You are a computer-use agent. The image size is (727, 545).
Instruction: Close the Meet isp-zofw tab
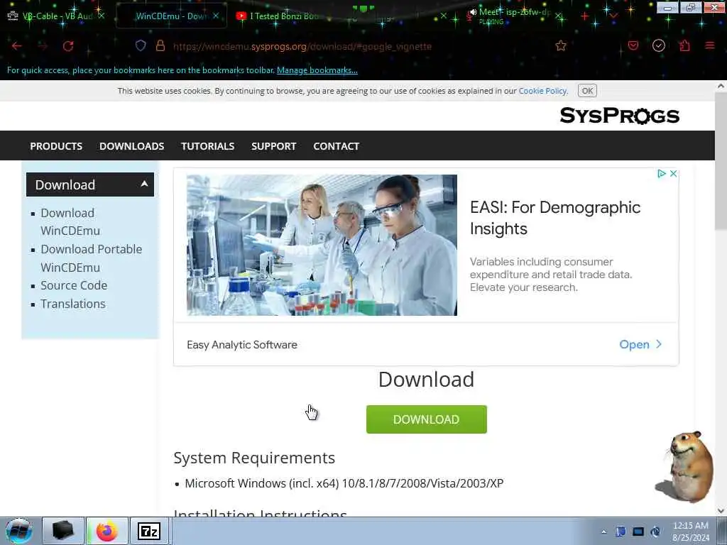pos(559,17)
